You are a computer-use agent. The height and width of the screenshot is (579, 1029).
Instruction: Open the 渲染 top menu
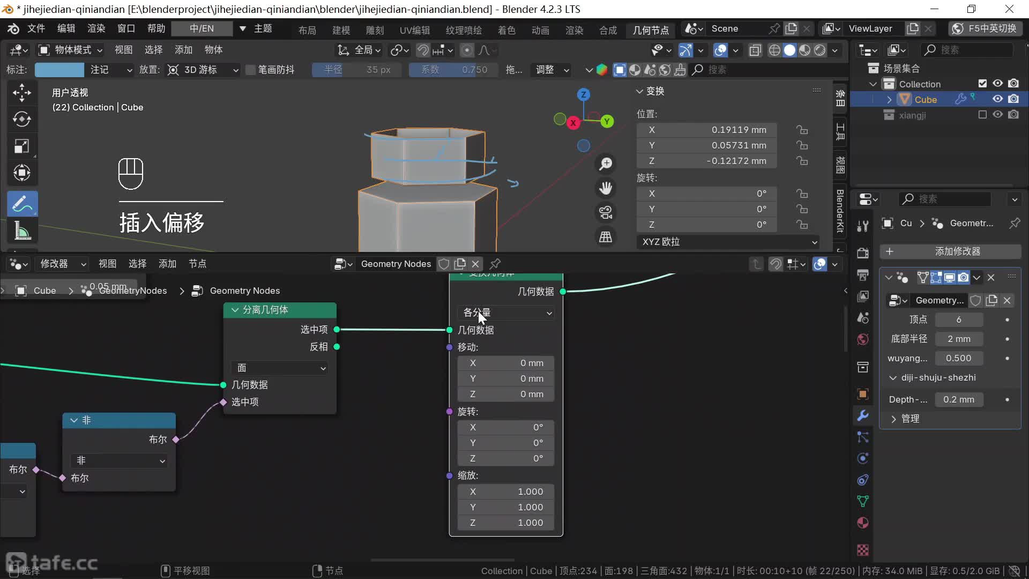[96, 28]
